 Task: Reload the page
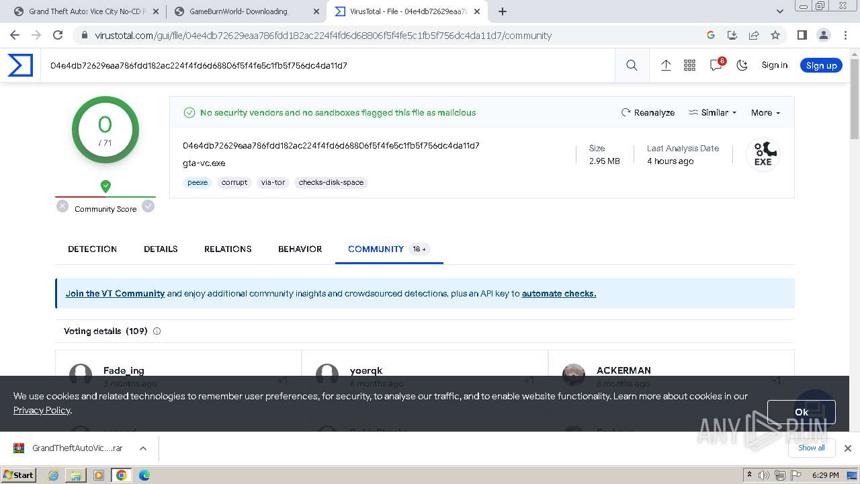[x=58, y=35]
